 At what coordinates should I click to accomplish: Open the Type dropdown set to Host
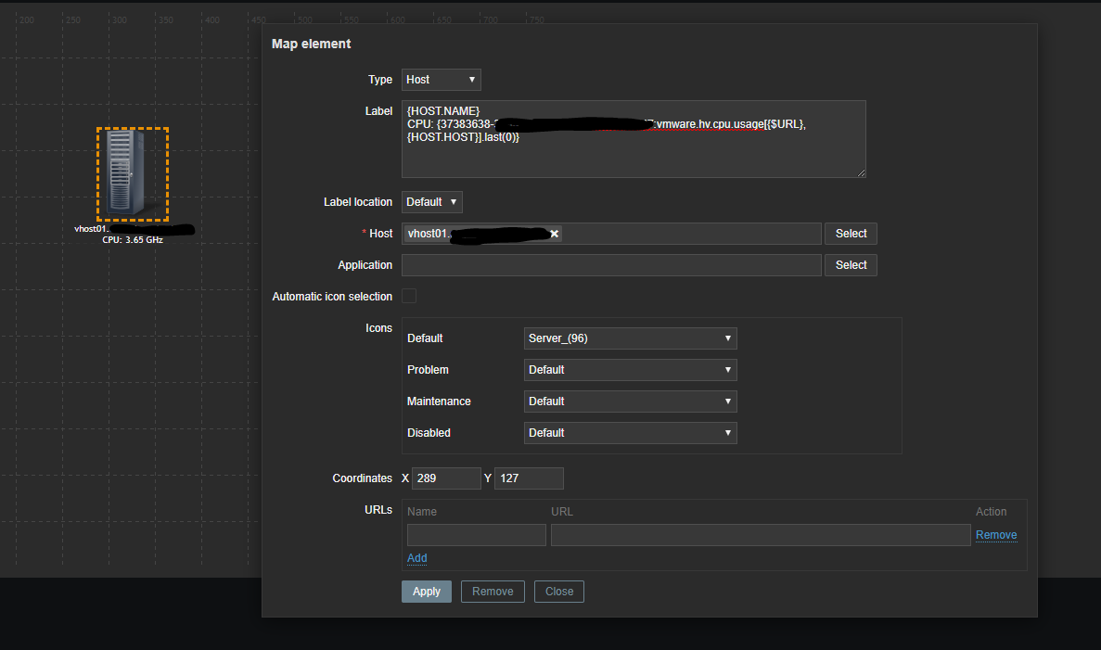(x=441, y=80)
